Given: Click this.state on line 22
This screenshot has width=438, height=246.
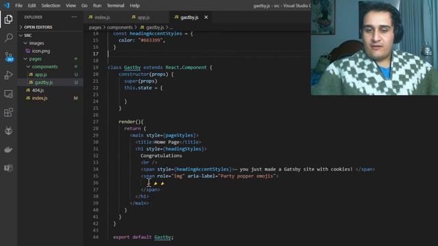Looking at the screenshot, I should coord(138,88).
